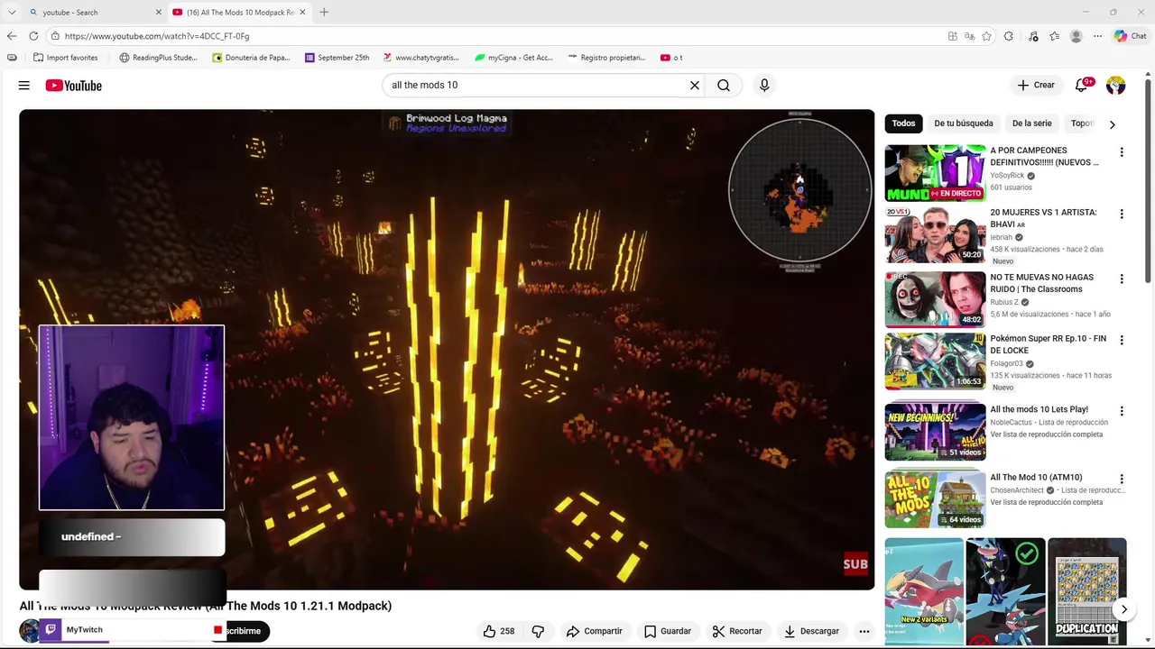
Task: Open www.chatytvgratis... bookmark
Action: pyautogui.click(x=420, y=58)
